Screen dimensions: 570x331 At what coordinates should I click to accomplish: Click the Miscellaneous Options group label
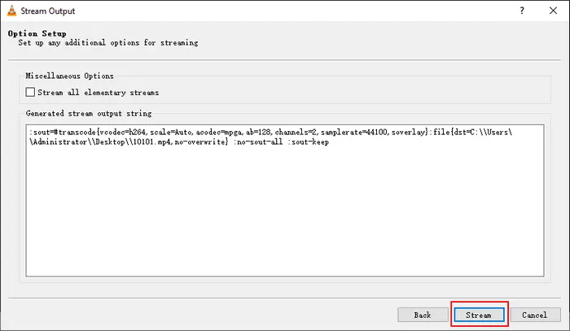69,76
